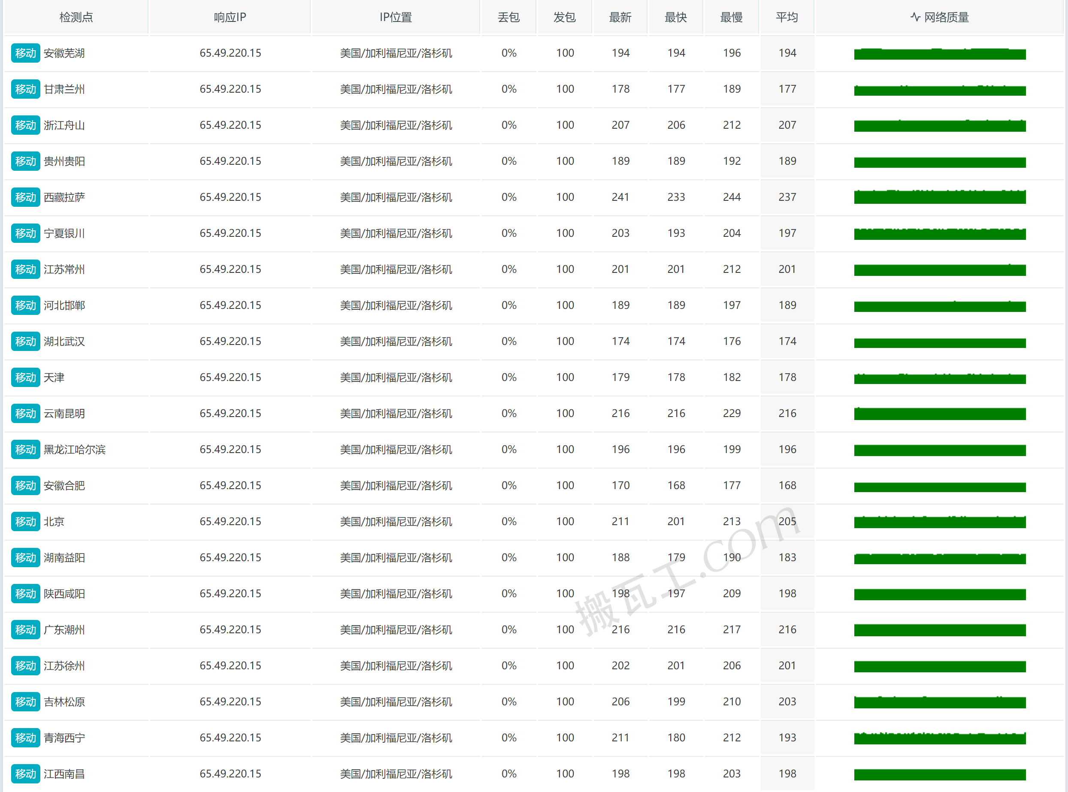Click the pulse icon in 网络质量 header

915,17
